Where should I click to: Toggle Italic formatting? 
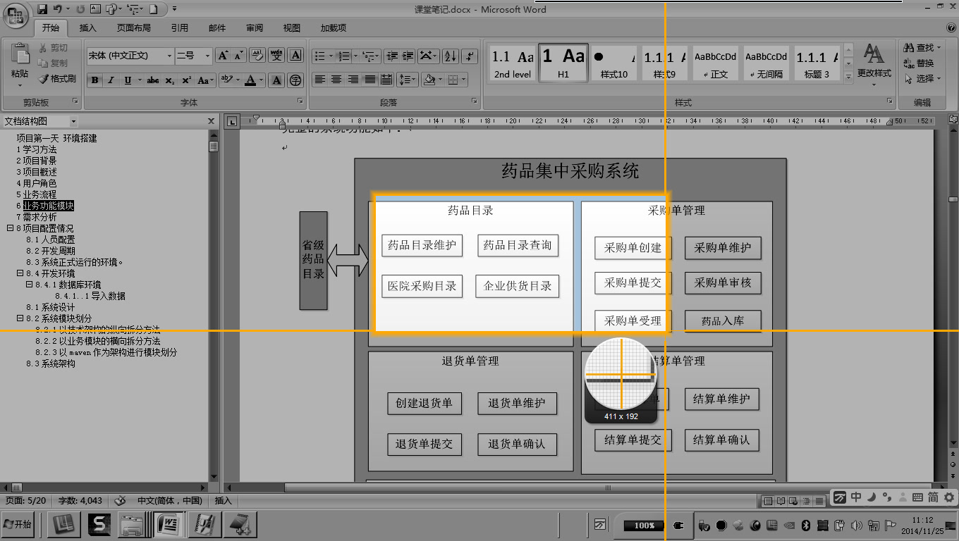111,80
